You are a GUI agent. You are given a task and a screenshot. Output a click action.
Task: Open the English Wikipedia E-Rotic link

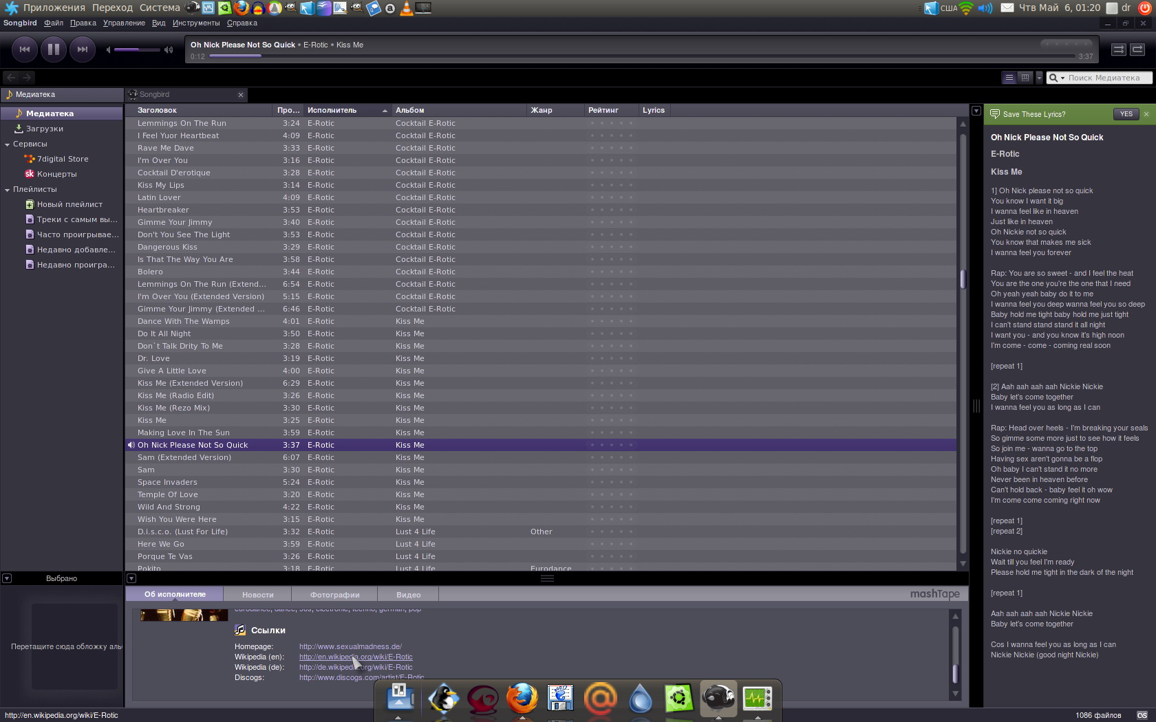click(x=356, y=657)
